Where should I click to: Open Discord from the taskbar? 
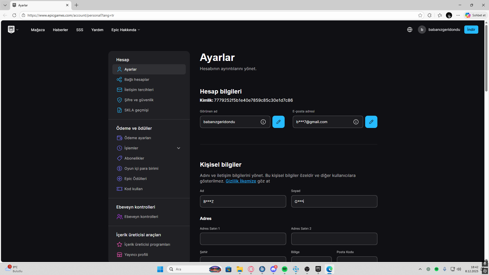[273, 269]
